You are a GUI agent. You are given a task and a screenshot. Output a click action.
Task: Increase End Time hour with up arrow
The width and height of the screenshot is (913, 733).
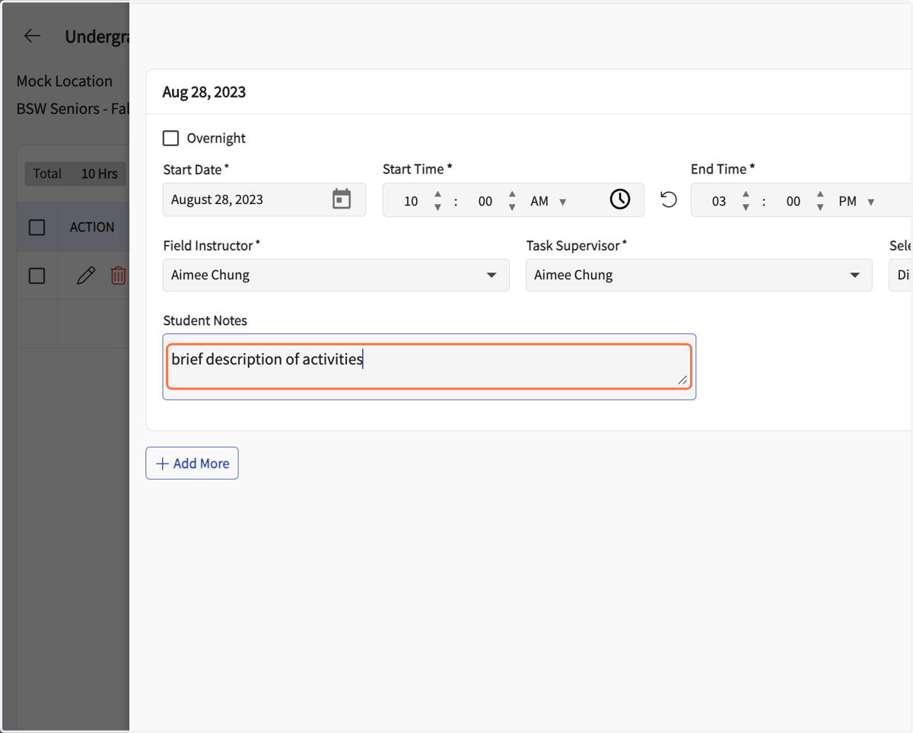pyautogui.click(x=746, y=195)
